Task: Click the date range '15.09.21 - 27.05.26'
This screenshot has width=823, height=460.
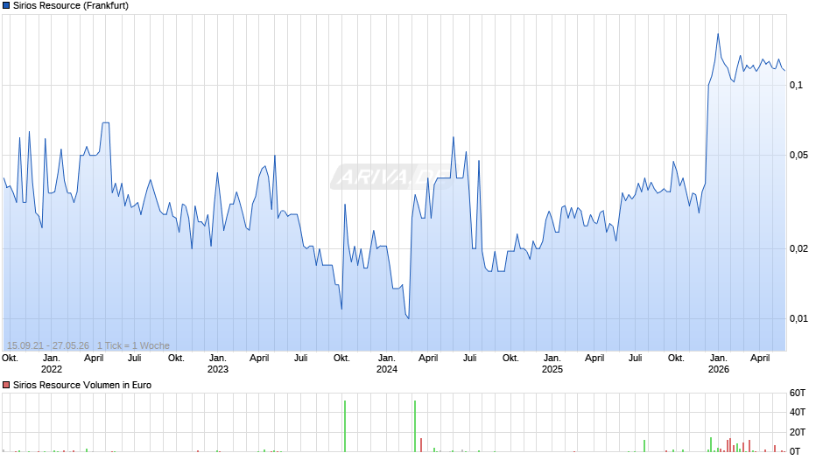Action: [x=48, y=345]
